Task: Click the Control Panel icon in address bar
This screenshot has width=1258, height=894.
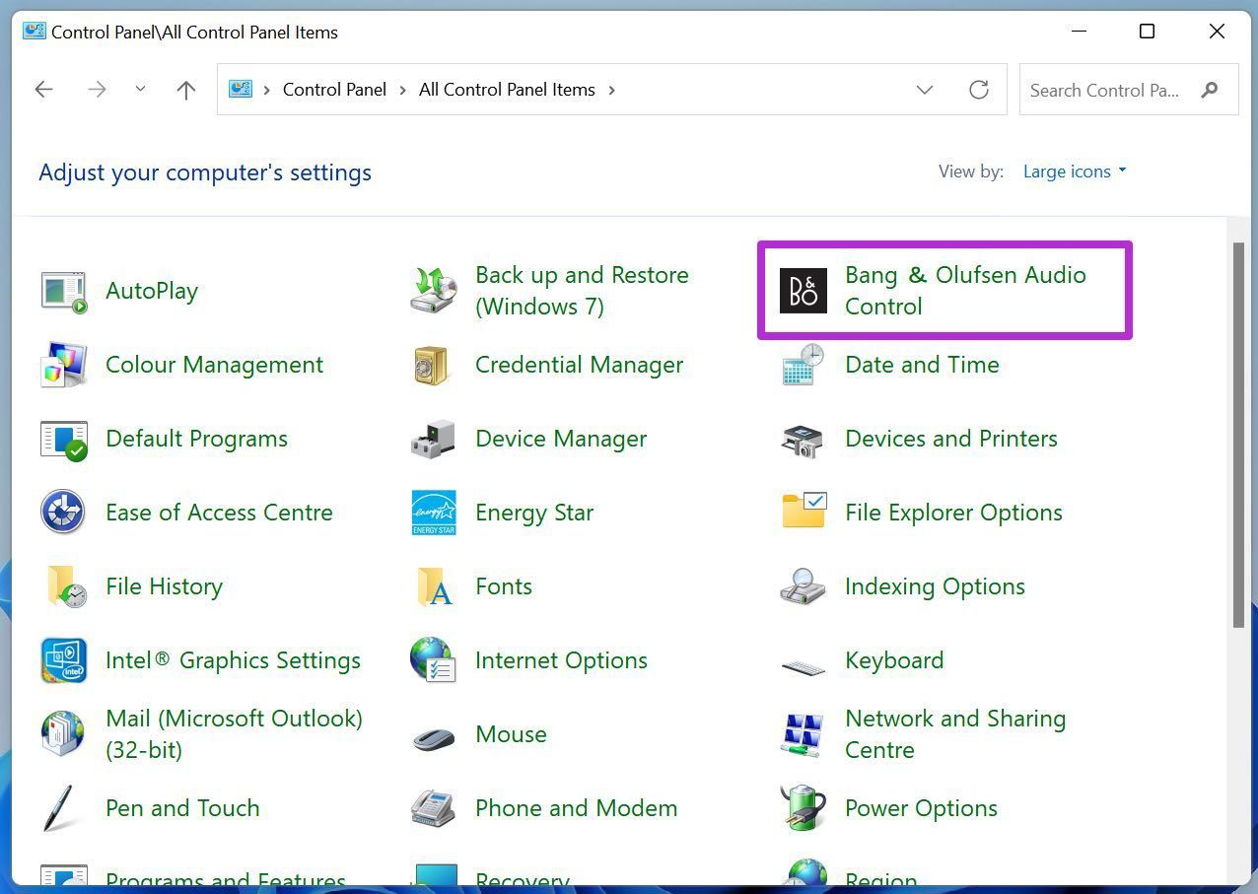Action: pos(241,90)
